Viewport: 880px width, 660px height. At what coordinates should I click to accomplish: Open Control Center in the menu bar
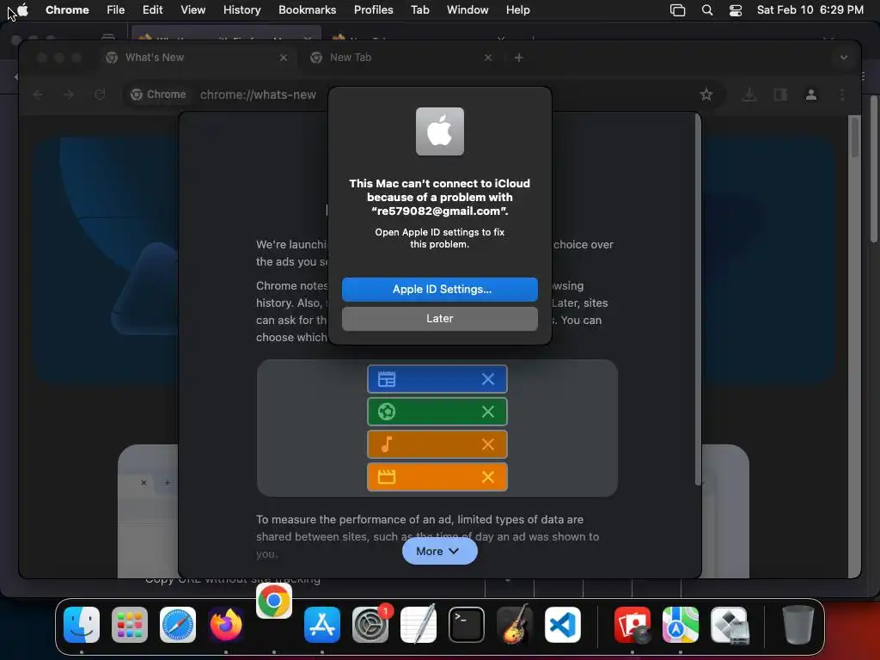(x=736, y=10)
